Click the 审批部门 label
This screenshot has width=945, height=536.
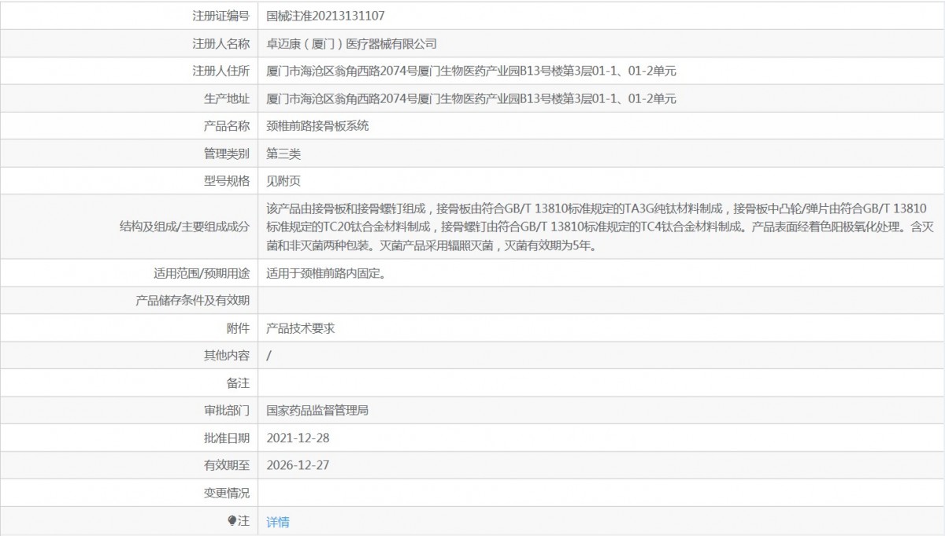(227, 411)
